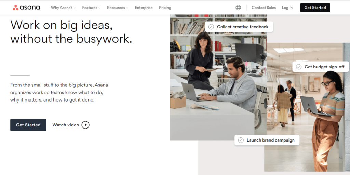Screen dimensions: 350x175
Task: Play the Watch video circle icon
Action: point(85,125)
